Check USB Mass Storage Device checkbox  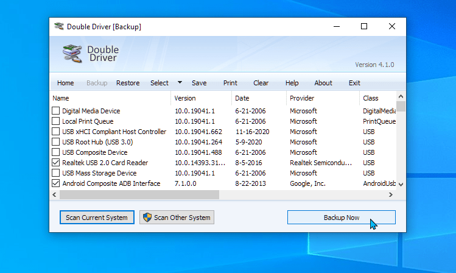coord(55,173)
